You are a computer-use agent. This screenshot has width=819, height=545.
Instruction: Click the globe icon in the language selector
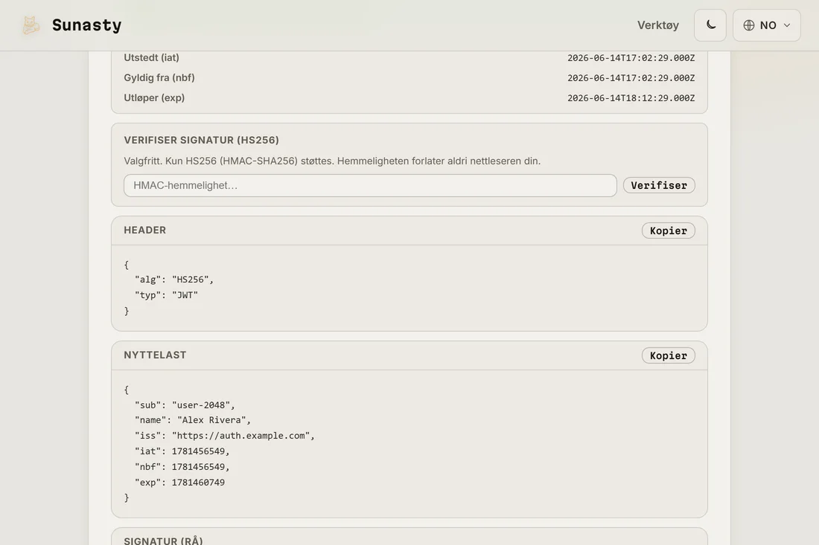coord(748,25)
